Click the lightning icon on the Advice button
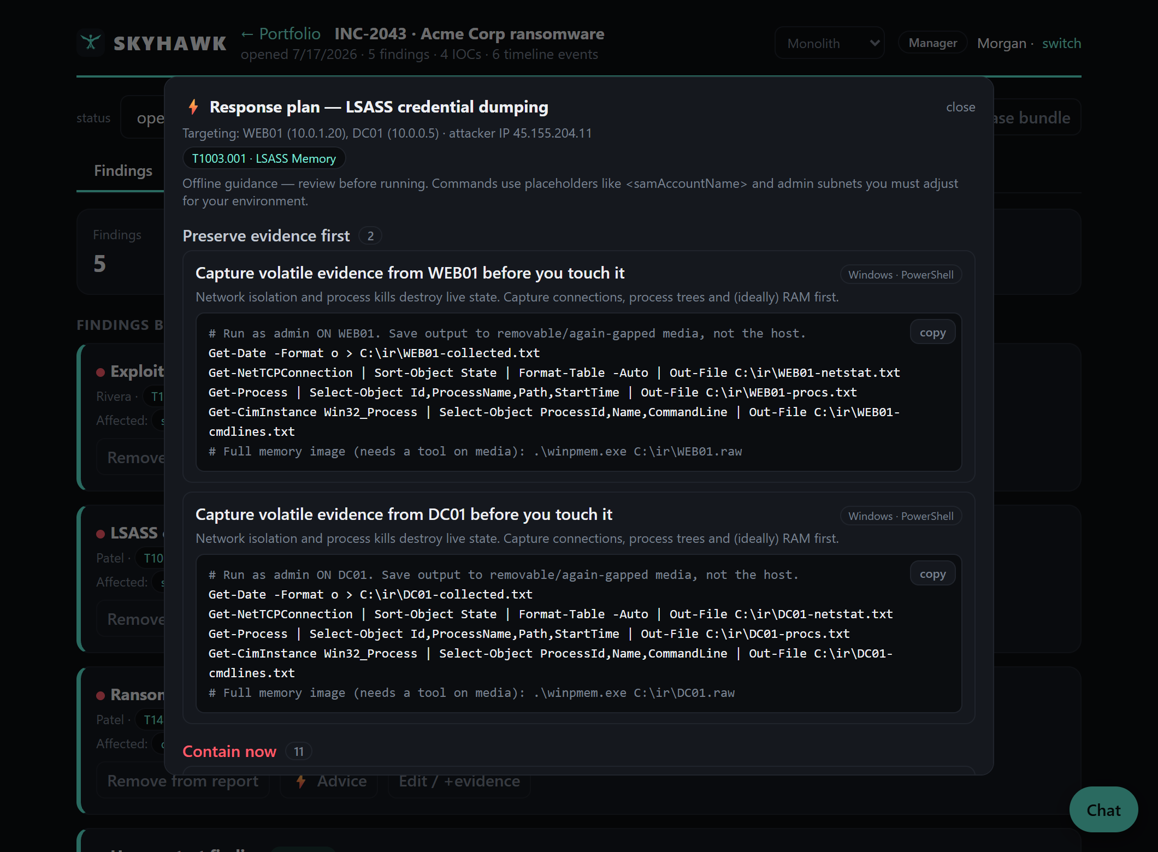Screen dimensions: 1158x852 click(x=301, y=781)
